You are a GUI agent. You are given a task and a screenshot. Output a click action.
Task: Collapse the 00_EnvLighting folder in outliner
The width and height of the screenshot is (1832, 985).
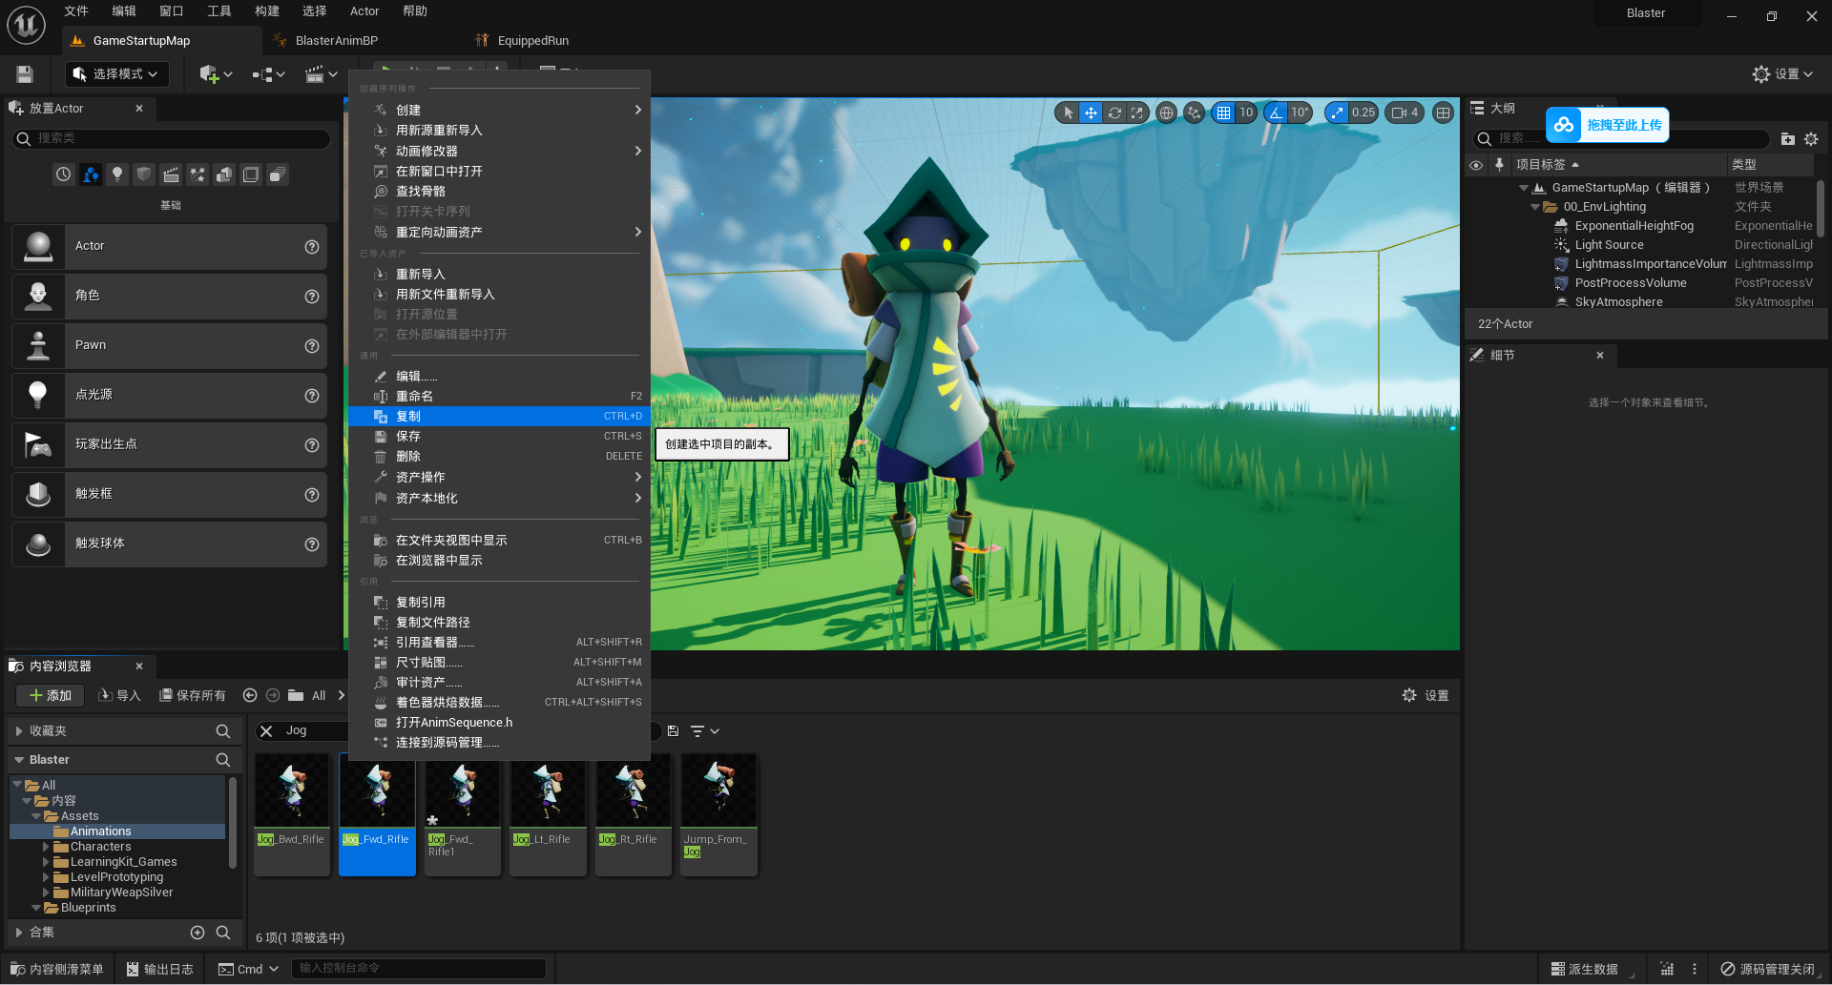tap(1535, 207)
